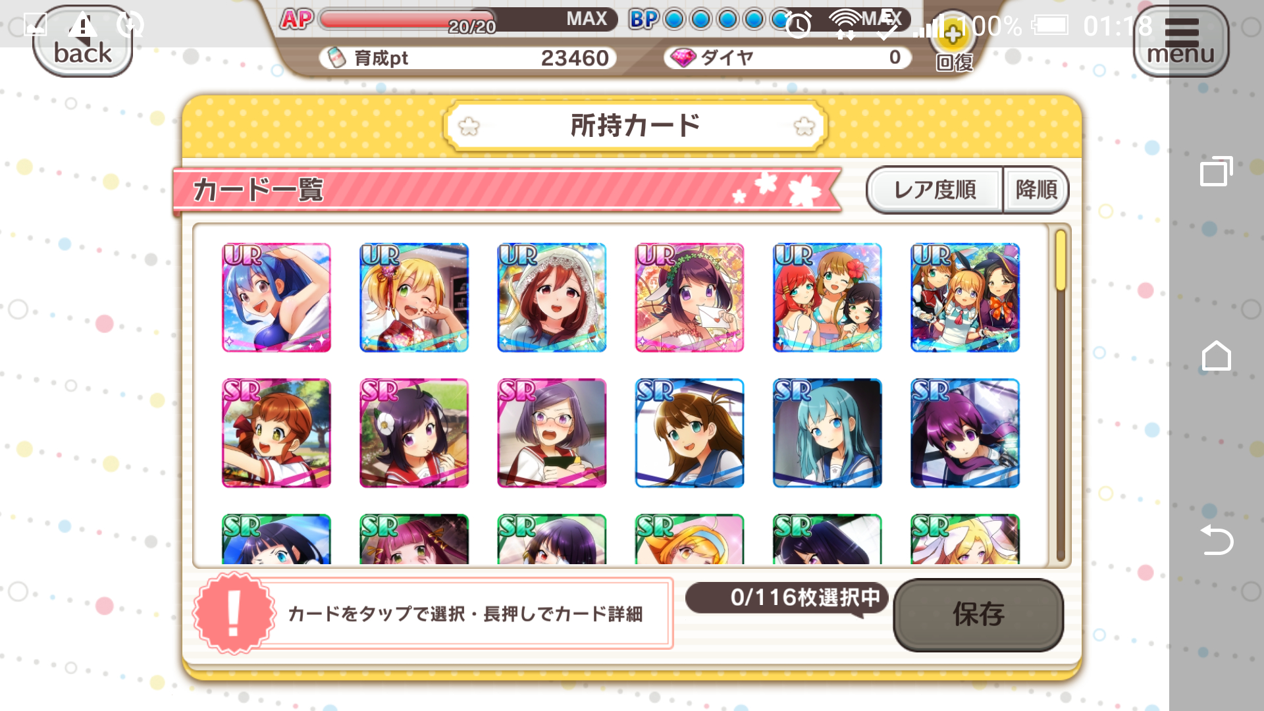1264x711 pixels.
Task: Tap the pink diamond currency icon
Action: pyautogui.click(x=683, y=58)
